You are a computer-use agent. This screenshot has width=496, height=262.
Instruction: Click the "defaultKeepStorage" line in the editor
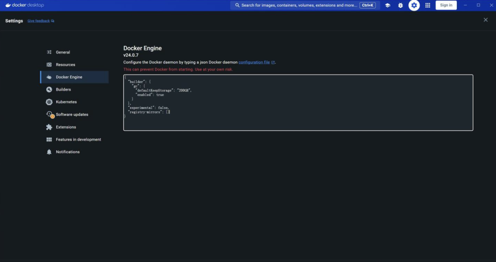[x=163, y=90]
